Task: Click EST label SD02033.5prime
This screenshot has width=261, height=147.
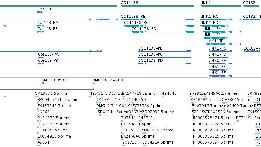Action: tap(159, 112)
